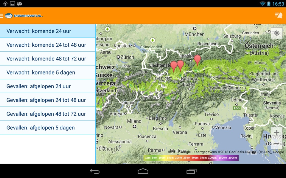This screenshot has height=178, width=286.
Task: Tap the Lugano city label
Action: 129,103
